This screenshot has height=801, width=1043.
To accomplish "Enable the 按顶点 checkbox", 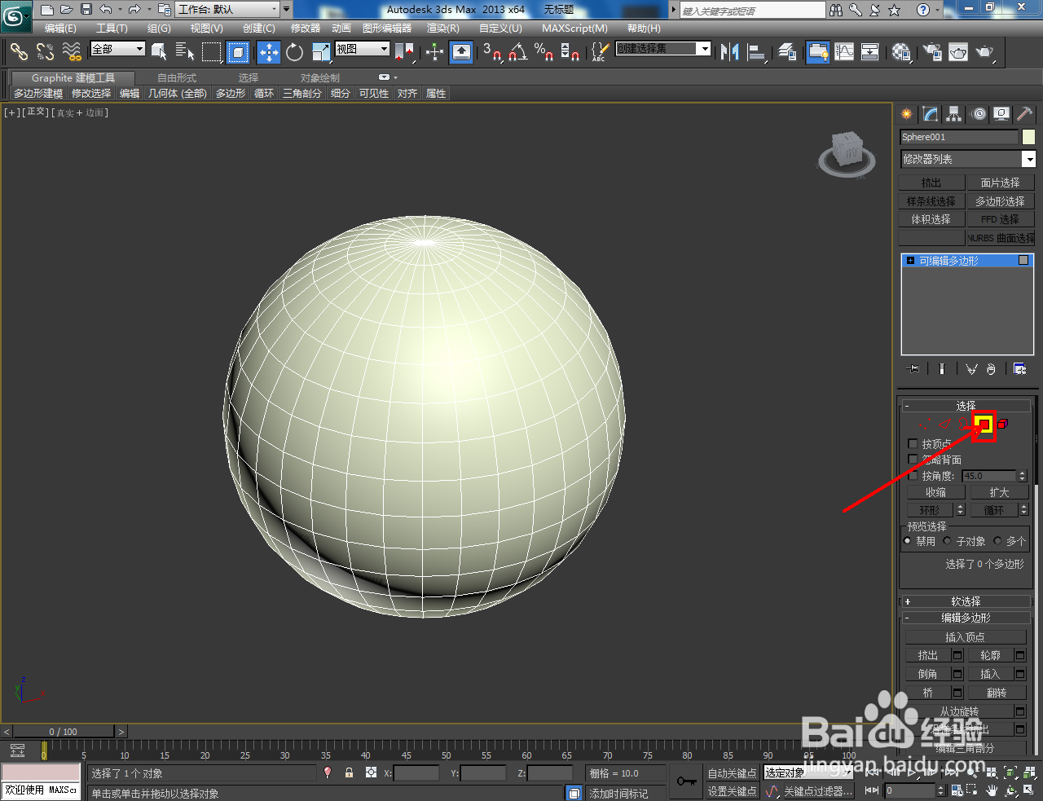I will coord(913,443).
